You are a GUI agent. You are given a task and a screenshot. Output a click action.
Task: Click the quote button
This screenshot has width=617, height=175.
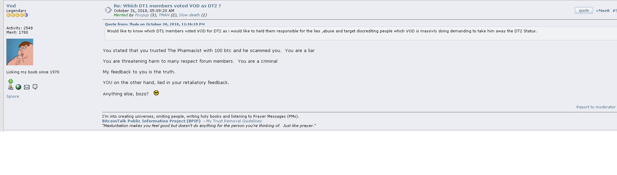[584, 10]
